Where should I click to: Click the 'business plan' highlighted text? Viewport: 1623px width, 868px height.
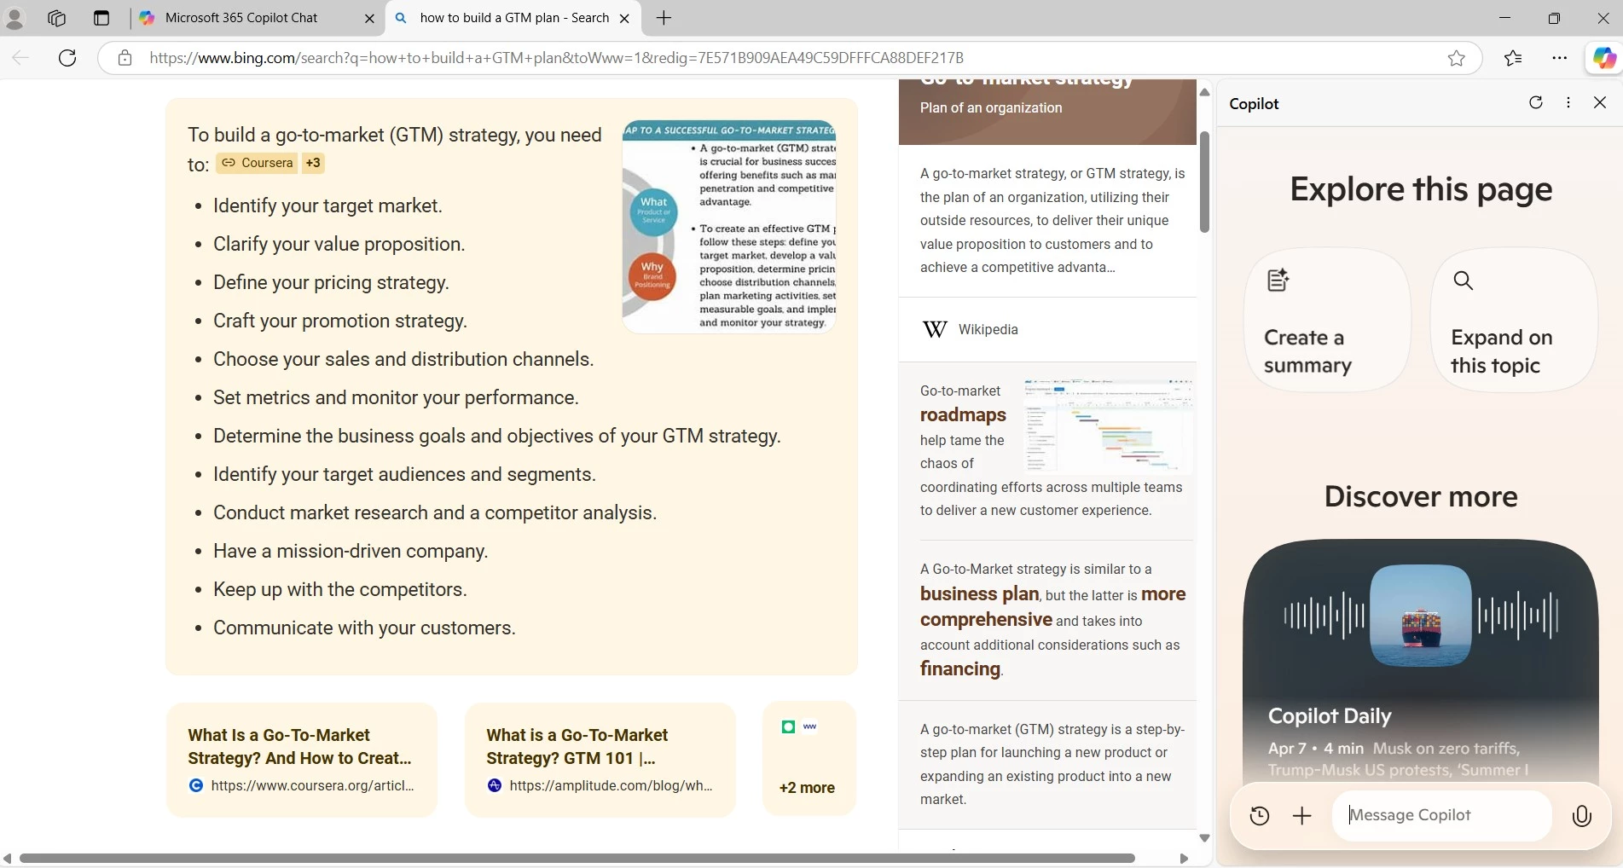coord(979,594)
